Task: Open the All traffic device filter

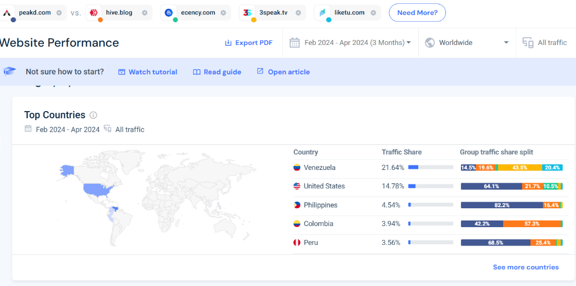Action: click(x=545, y=43)
